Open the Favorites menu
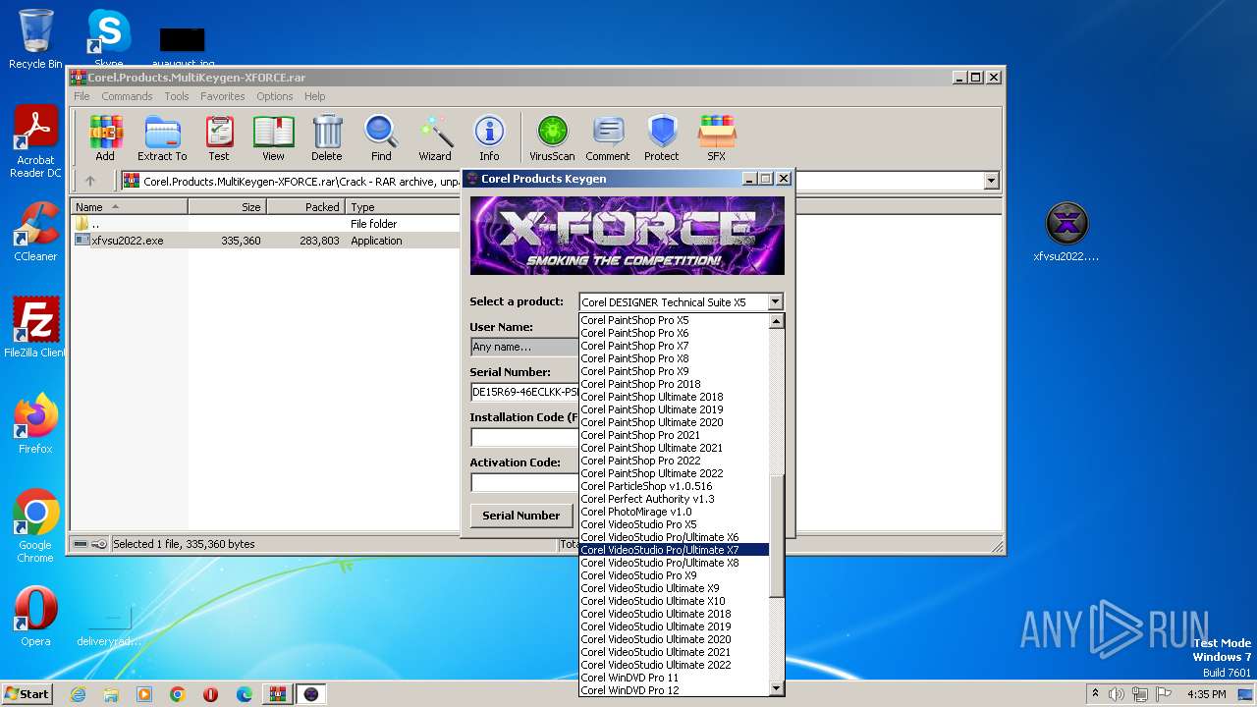Image resolution: width=1257 pixels, height=707 pixels. (x=223, y=96)
